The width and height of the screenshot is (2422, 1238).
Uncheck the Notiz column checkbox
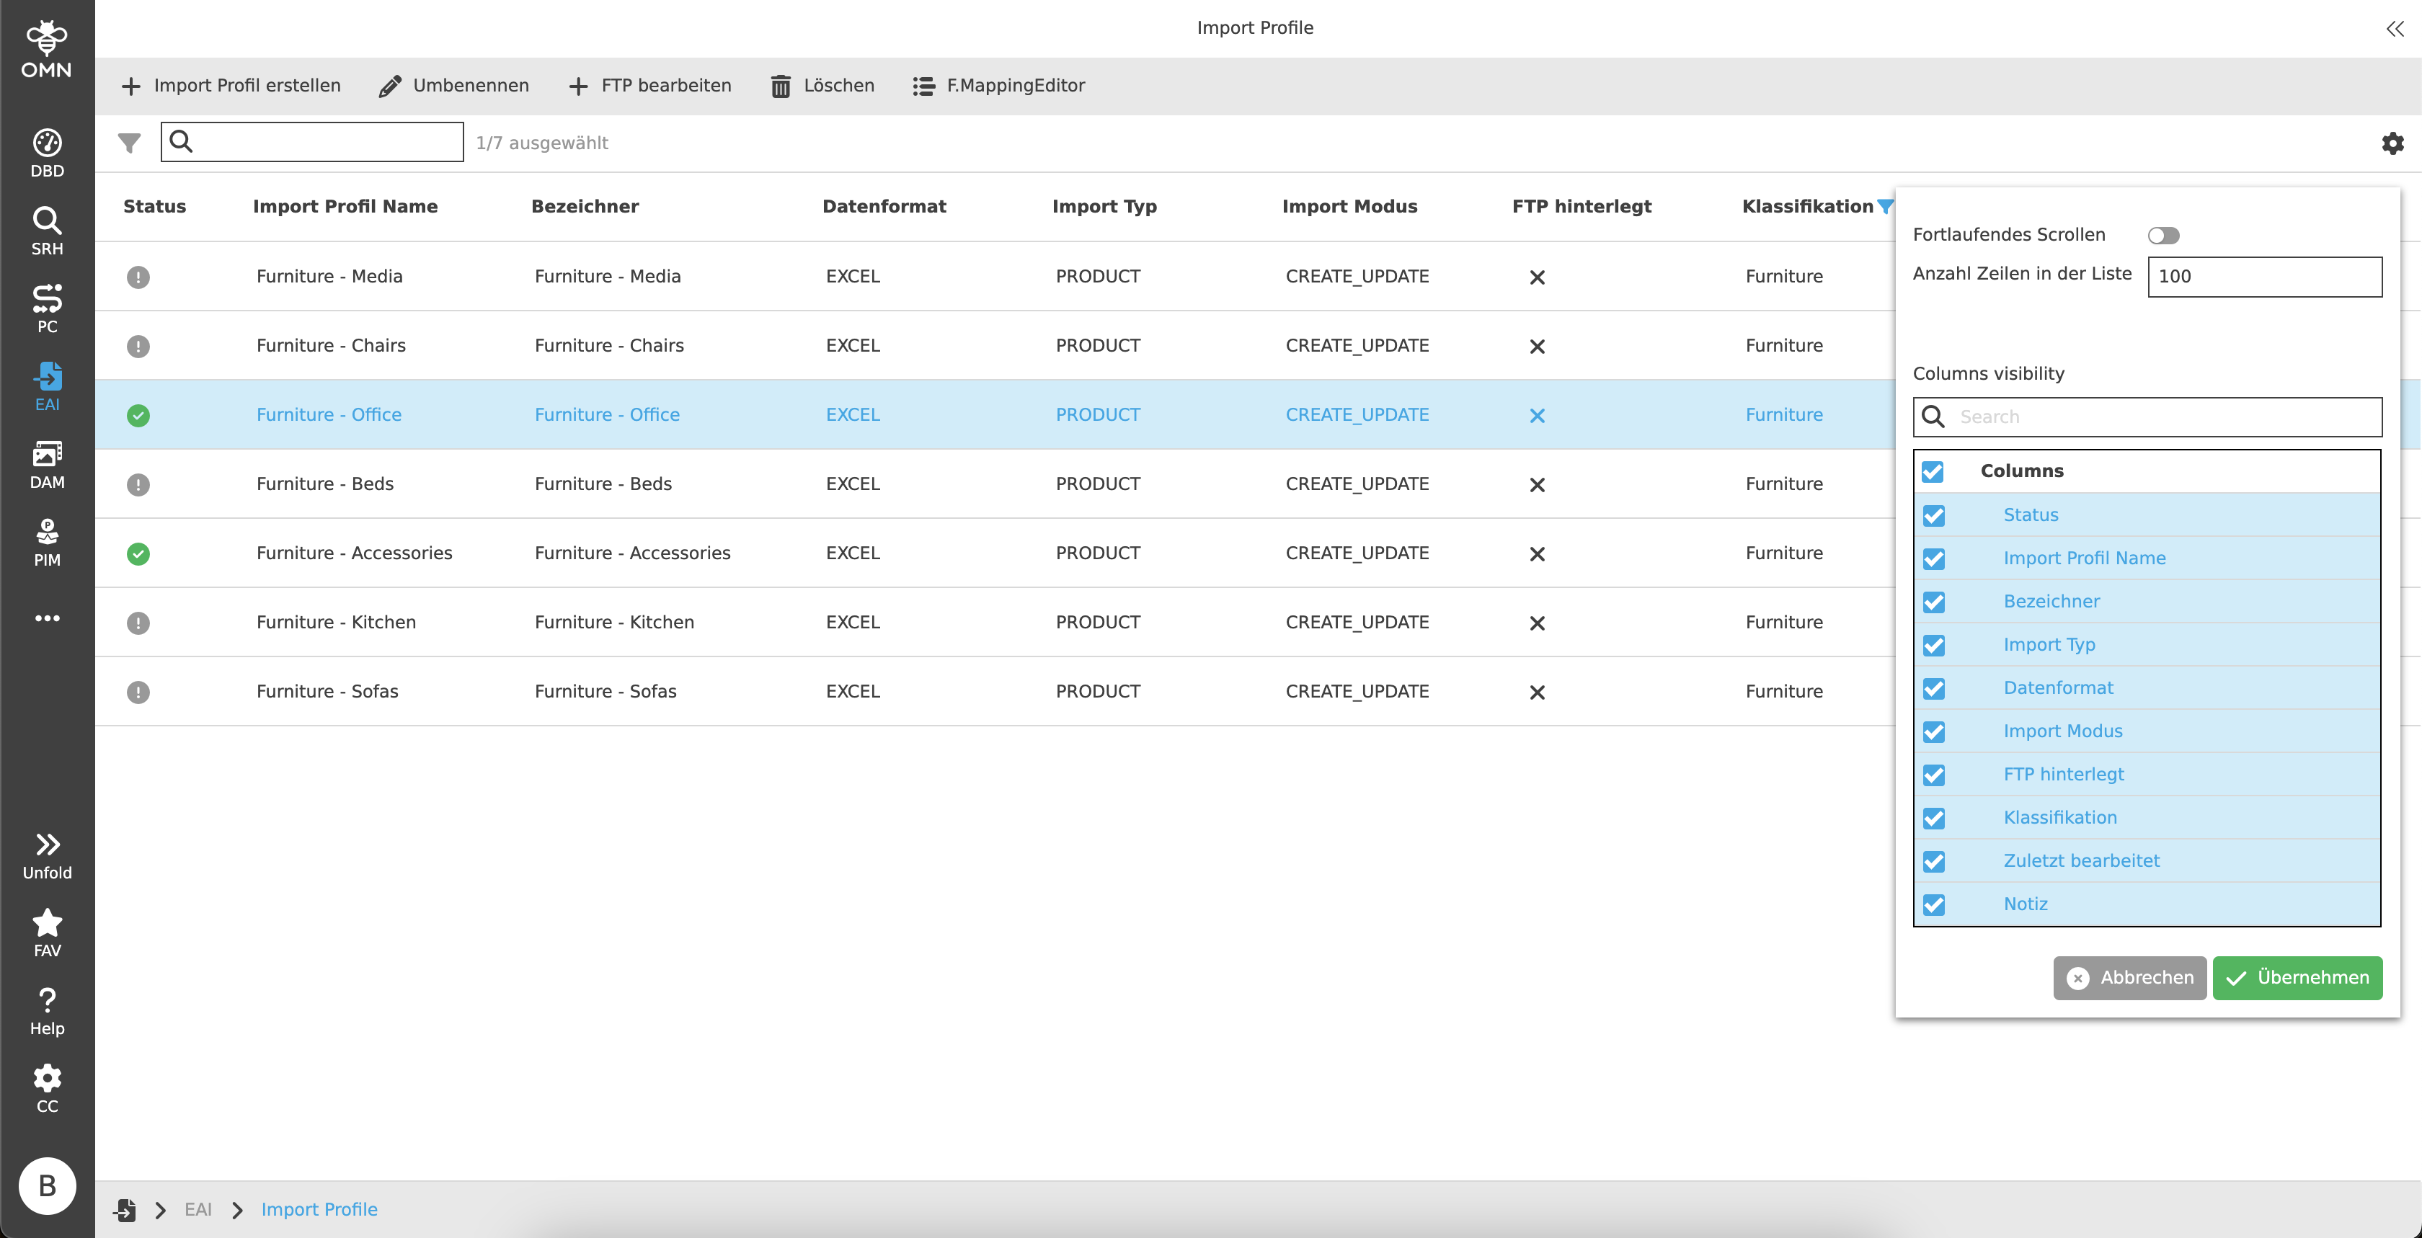(x=1933, y=904)
